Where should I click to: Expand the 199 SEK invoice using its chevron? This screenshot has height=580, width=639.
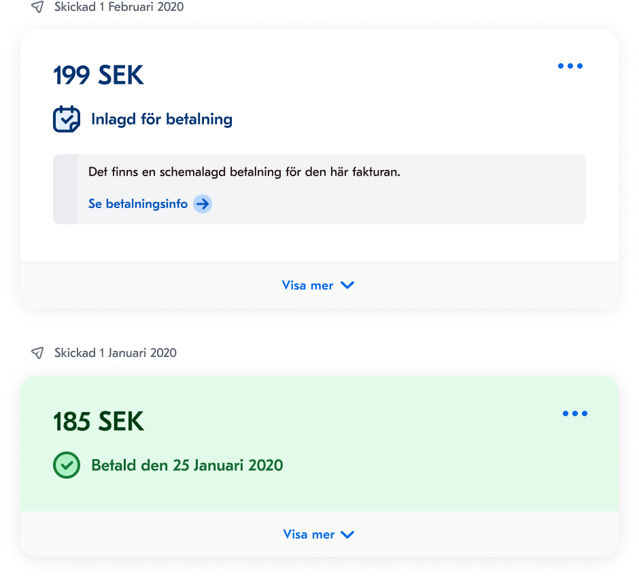tap(347, 286)
